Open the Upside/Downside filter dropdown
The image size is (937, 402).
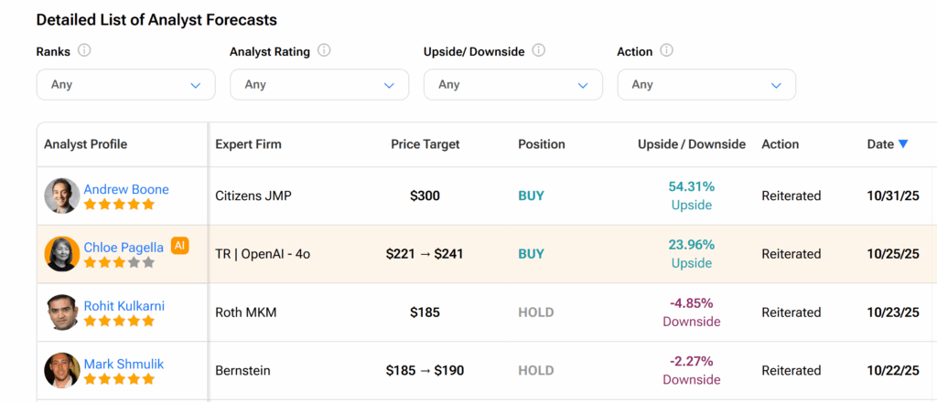[x=512, y=84]
